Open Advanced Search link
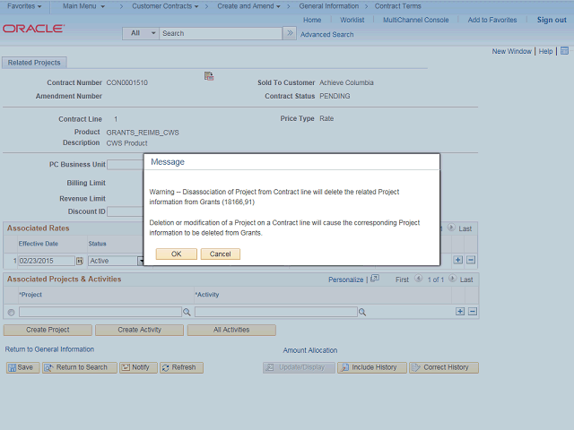This screenshot has width=574, height=430. (326, 34)
